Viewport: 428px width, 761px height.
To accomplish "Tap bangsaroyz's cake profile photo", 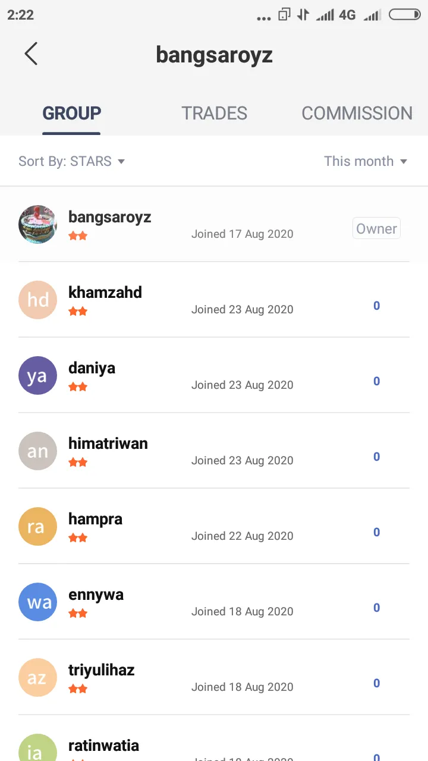I will pyautogui.click(x=37, y=224).
